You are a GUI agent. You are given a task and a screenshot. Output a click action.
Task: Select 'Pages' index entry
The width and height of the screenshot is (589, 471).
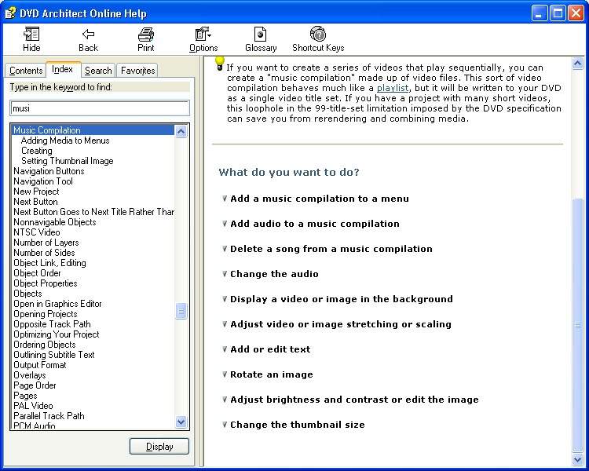pos(26,396)
